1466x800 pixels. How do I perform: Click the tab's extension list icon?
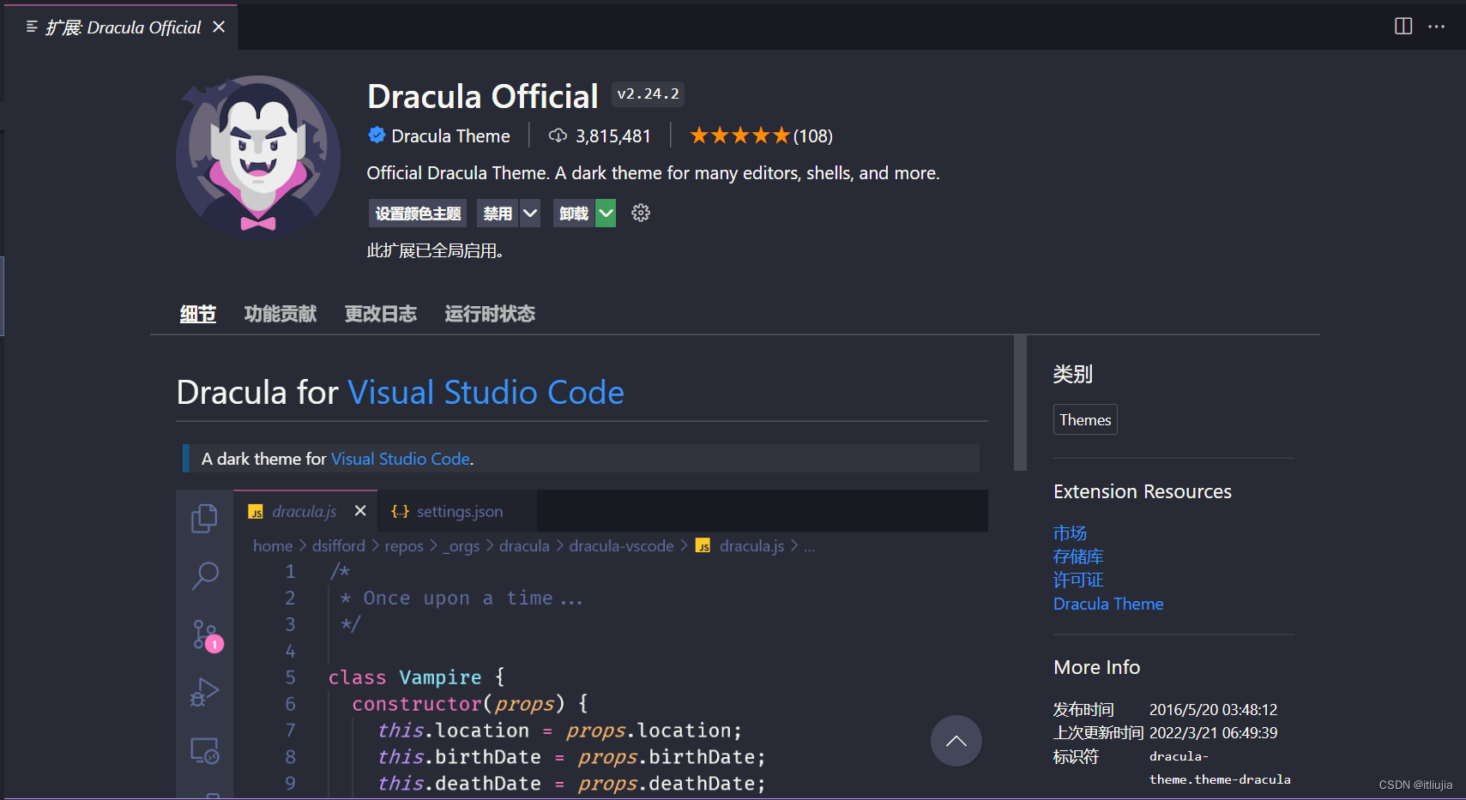tap(32, 27)
